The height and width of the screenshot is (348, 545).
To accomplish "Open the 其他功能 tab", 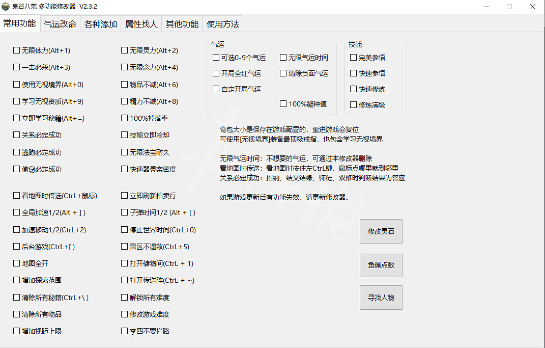I will point(182,23).
